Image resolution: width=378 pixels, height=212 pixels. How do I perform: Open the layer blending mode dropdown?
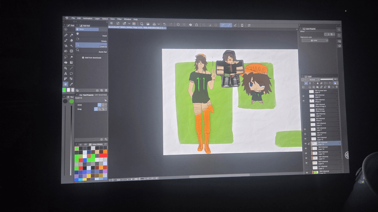point(312,80)
